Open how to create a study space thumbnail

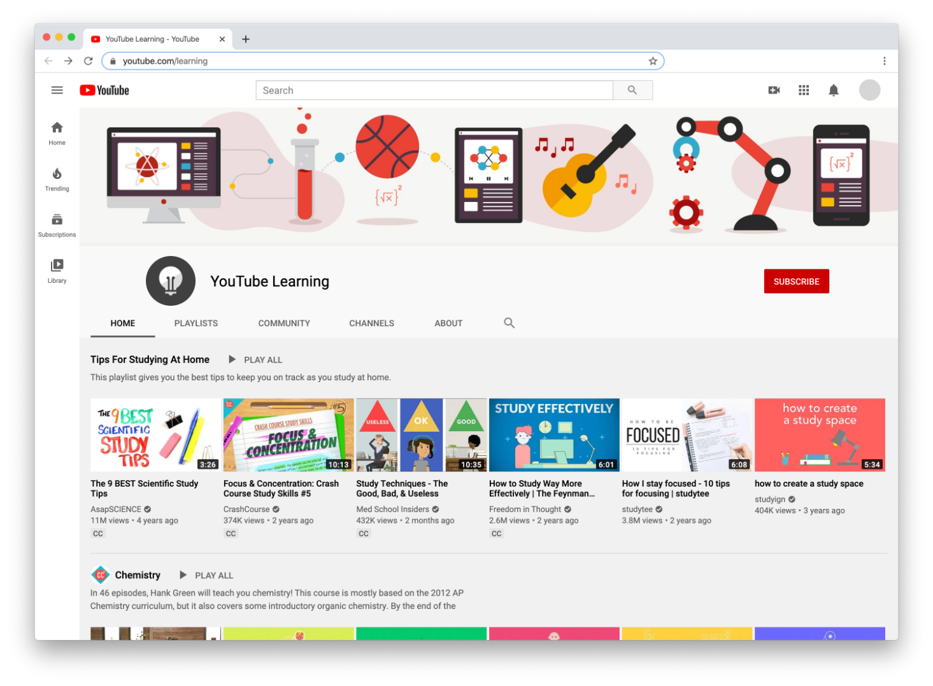[820, 435]
